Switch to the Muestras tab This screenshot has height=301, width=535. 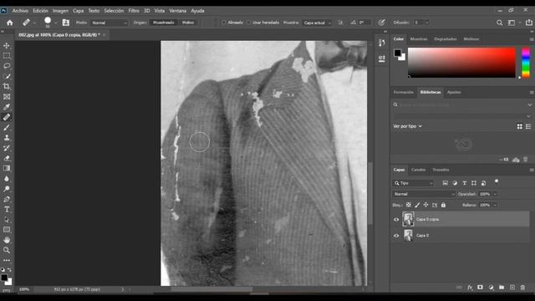pos(418,39)
